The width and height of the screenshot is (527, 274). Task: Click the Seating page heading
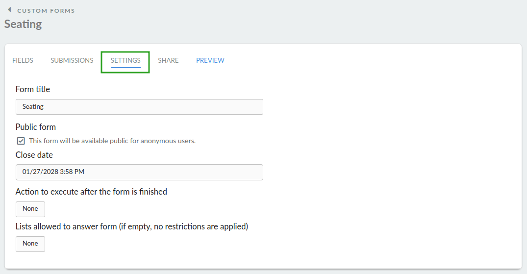23,24
